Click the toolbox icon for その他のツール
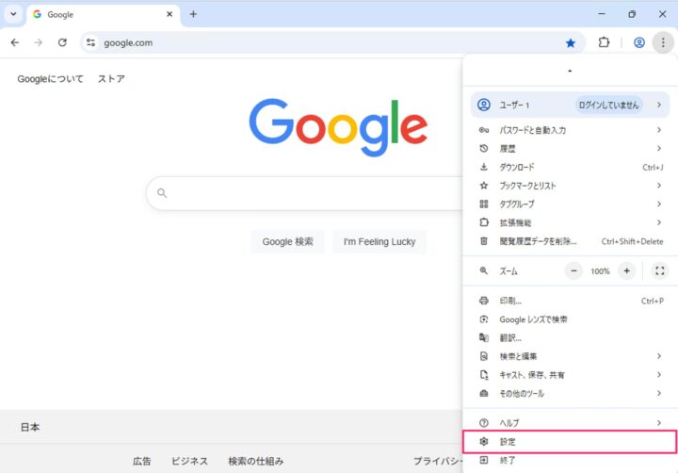The width and height of the screenshot is (678, 473). 484,393
